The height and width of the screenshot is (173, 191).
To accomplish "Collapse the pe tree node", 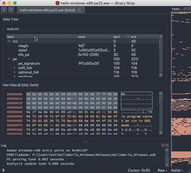I will (9, 59).
